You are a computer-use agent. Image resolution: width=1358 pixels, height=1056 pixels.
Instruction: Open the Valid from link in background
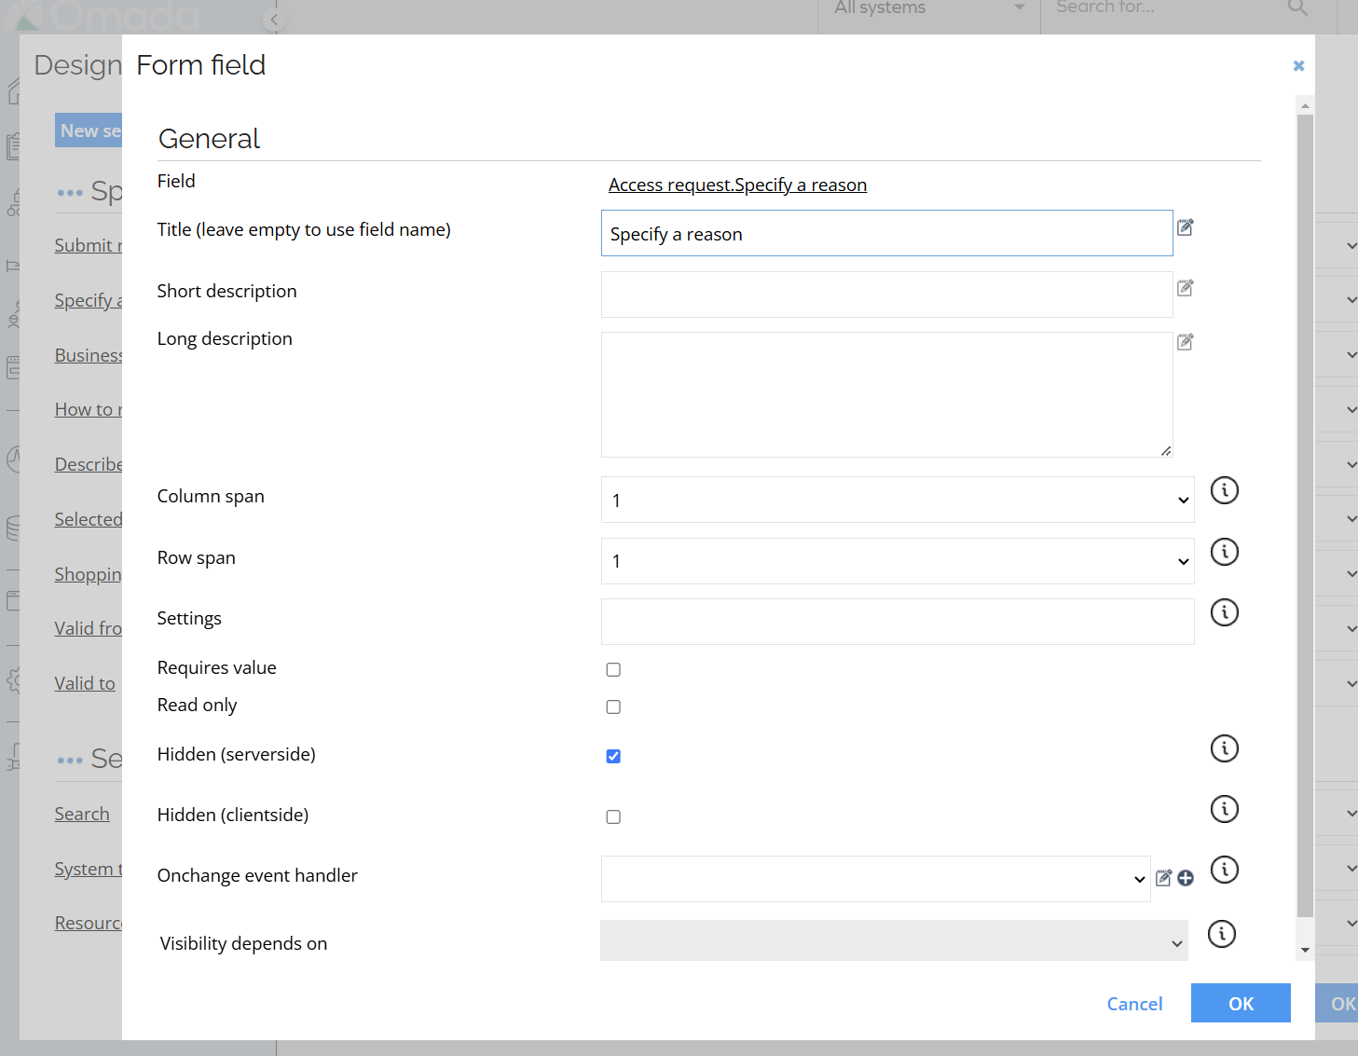[88, 628]
